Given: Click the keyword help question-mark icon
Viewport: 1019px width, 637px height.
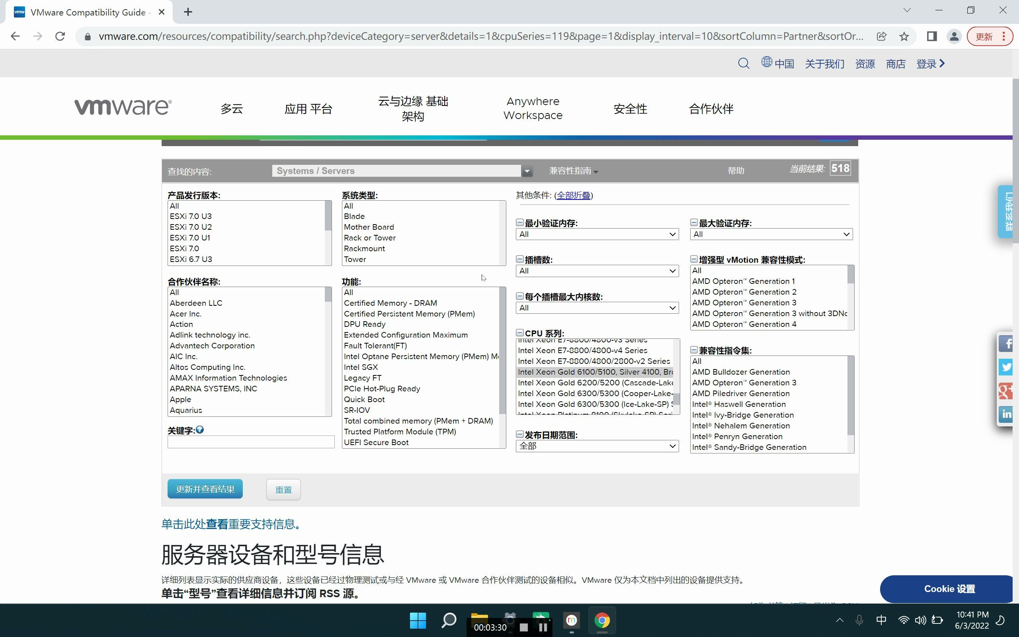Looking at the screenshot, I should 199,430.
